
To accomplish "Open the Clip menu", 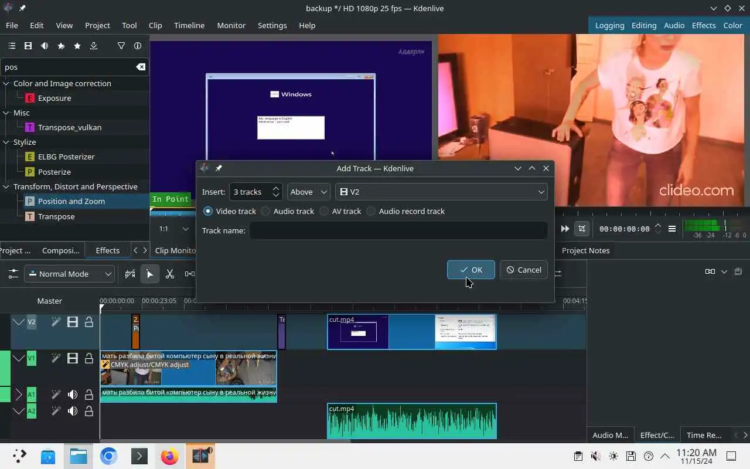I will click(155, 25).
